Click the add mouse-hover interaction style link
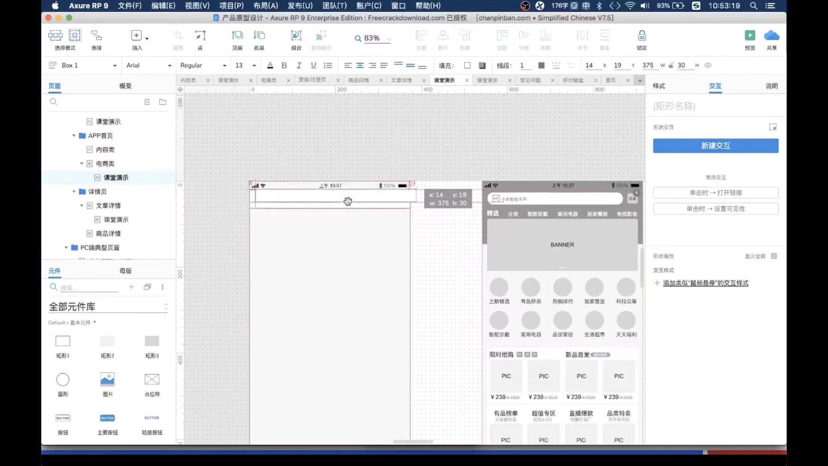Screen dimensions: 828x466 (x=705, y=283)
